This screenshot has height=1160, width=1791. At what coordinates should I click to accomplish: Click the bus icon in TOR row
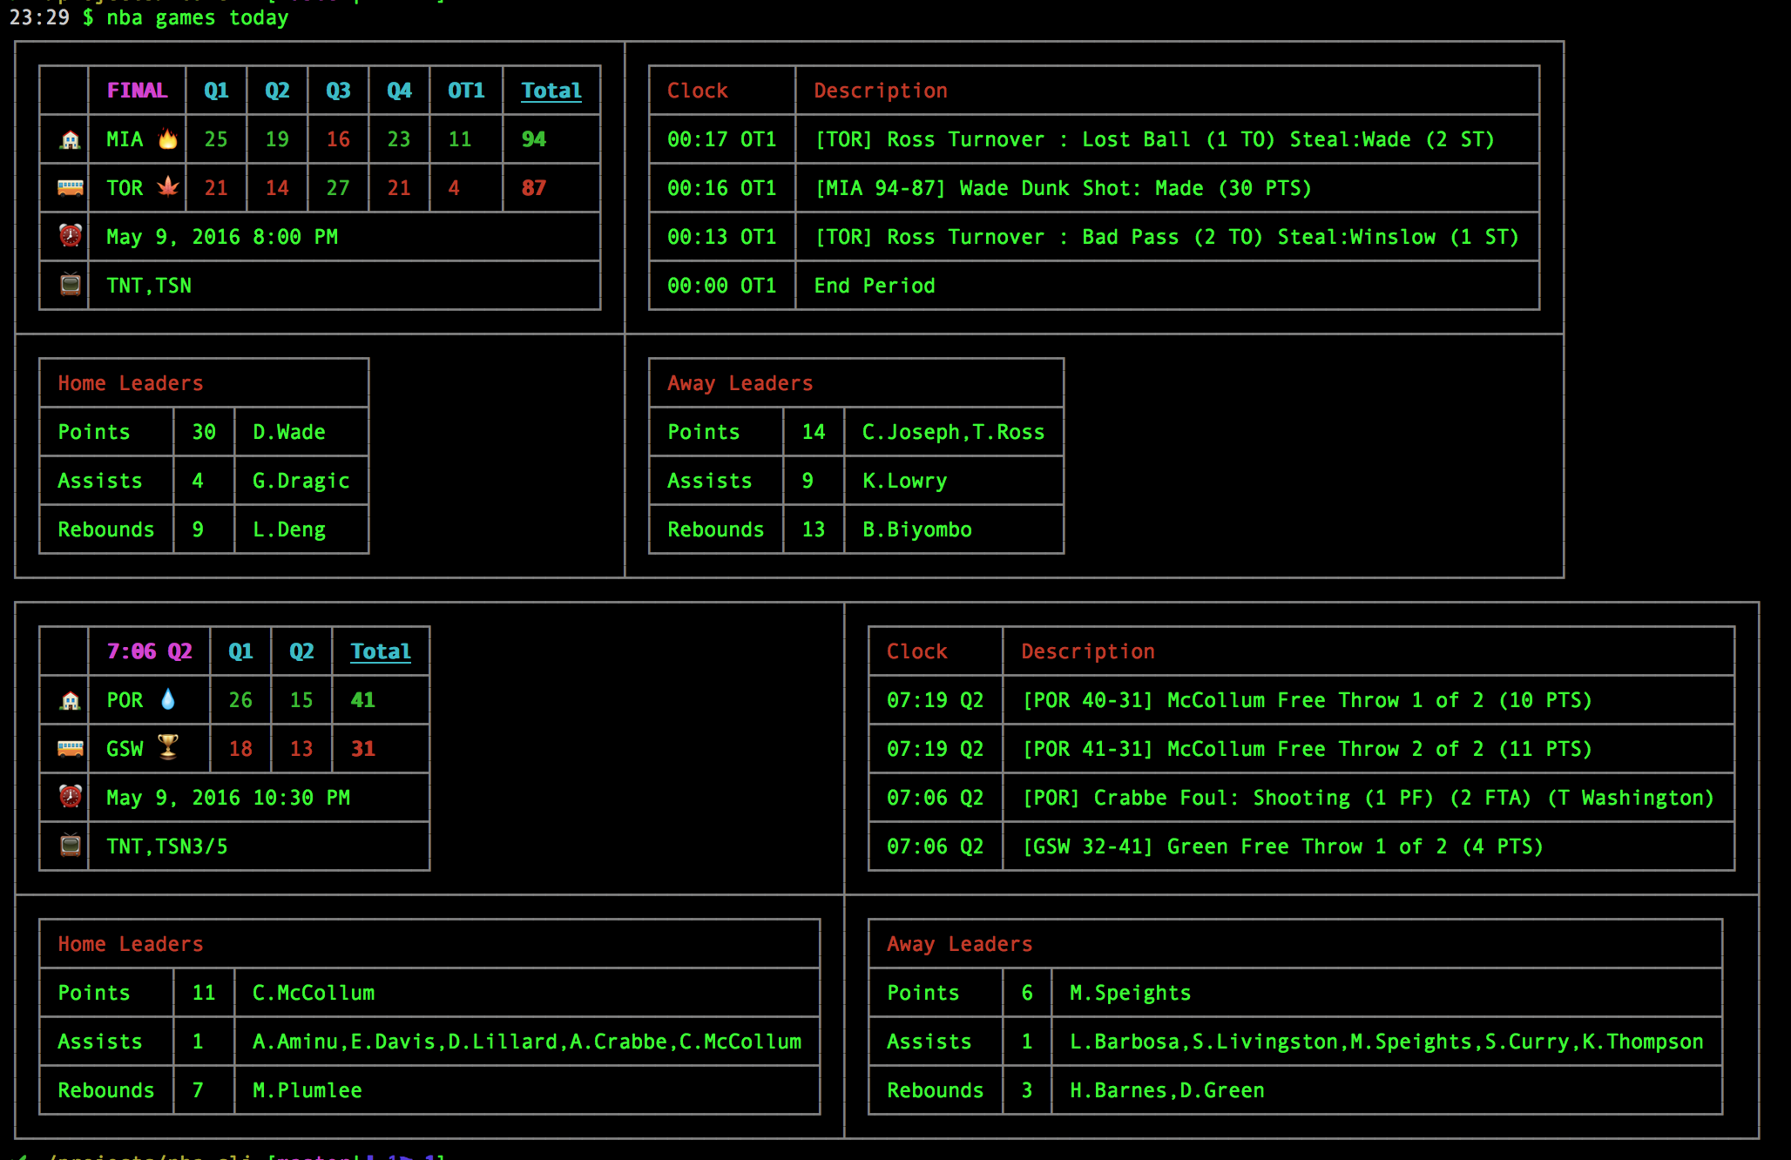71,188
